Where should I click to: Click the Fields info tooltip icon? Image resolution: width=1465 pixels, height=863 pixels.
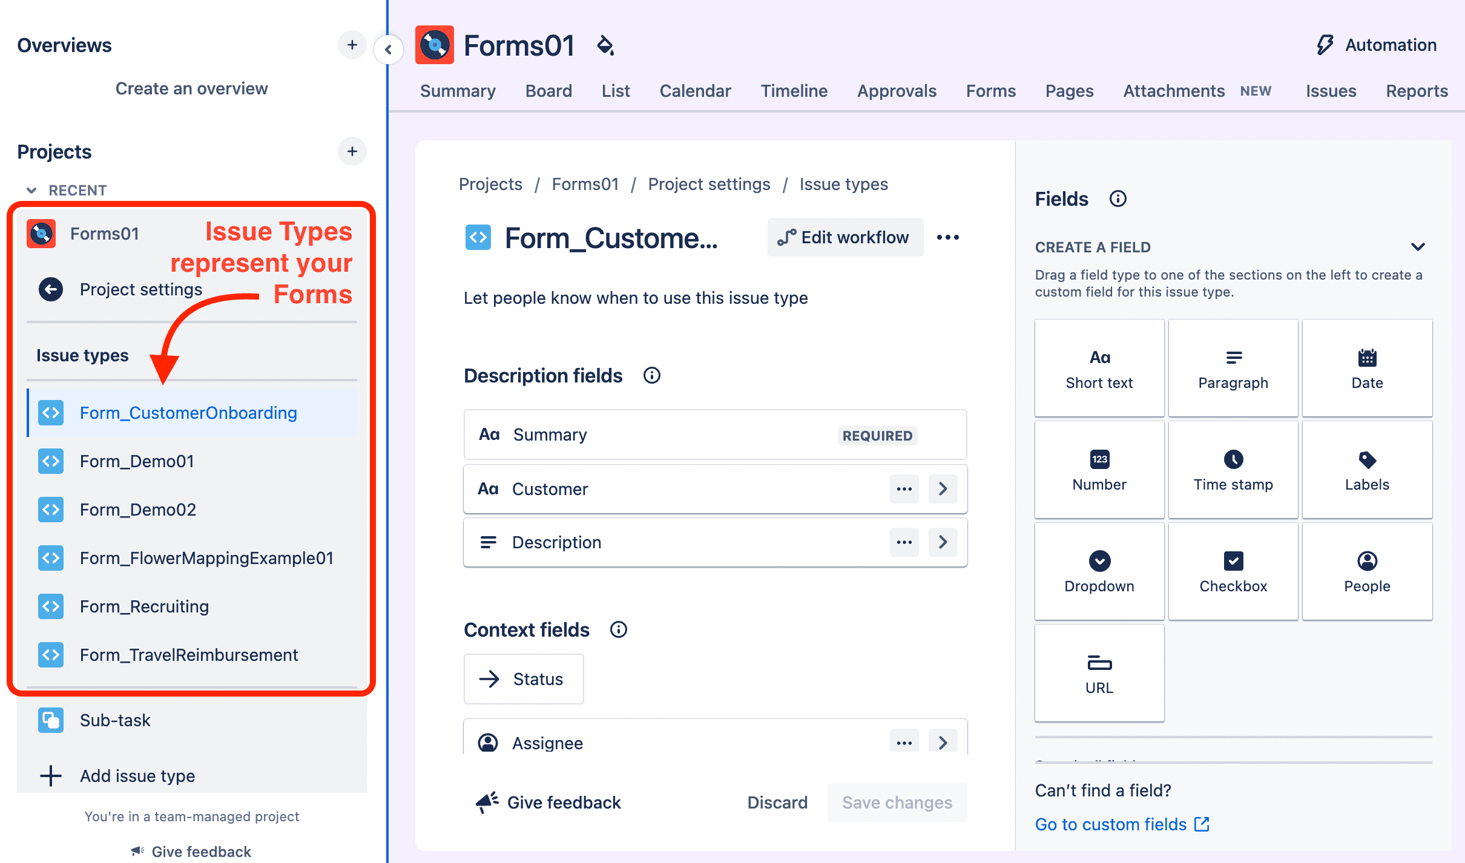[1118, 199]
